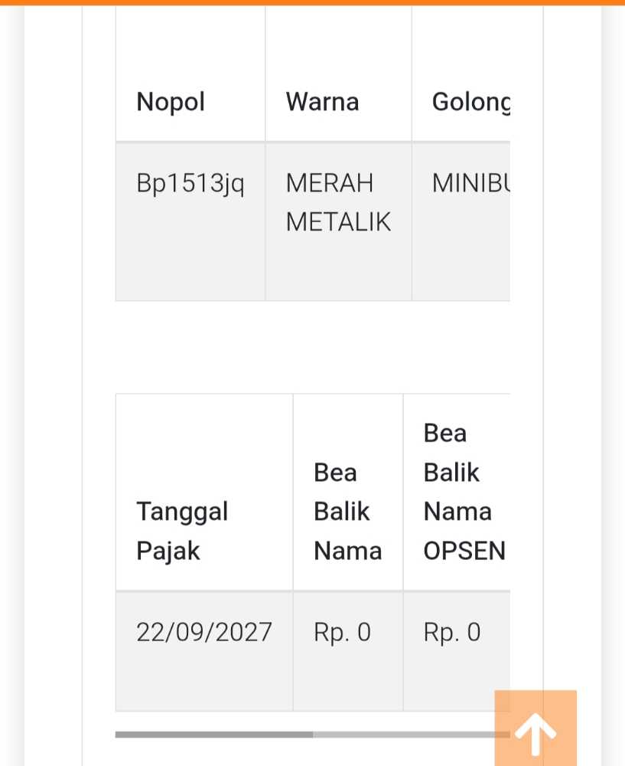Select the Nopol column header
625x766 pixels.
coord(171,102)
